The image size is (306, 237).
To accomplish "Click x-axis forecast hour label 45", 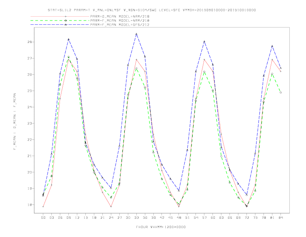I will coord(170,218).
